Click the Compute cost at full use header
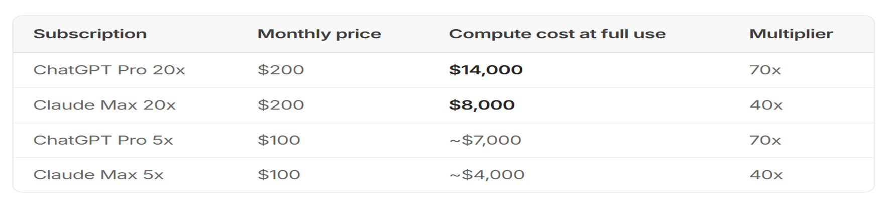Image resolution: width=893 pixels, height=213 pixels. pyautogui.click(x=557, y=34)
